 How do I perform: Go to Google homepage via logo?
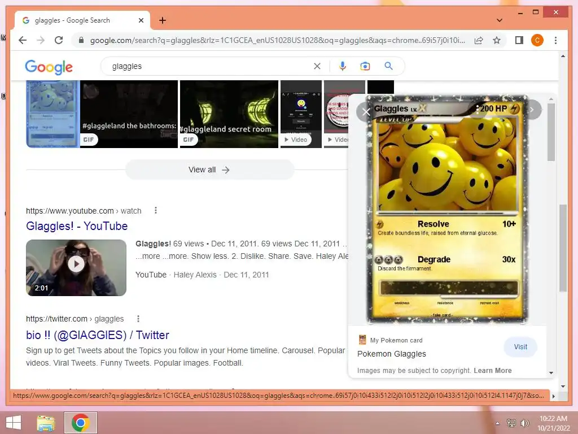[49, 67]
